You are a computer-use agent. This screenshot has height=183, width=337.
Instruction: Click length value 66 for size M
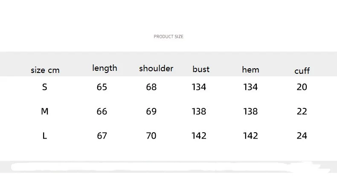(x=102, y=111)
